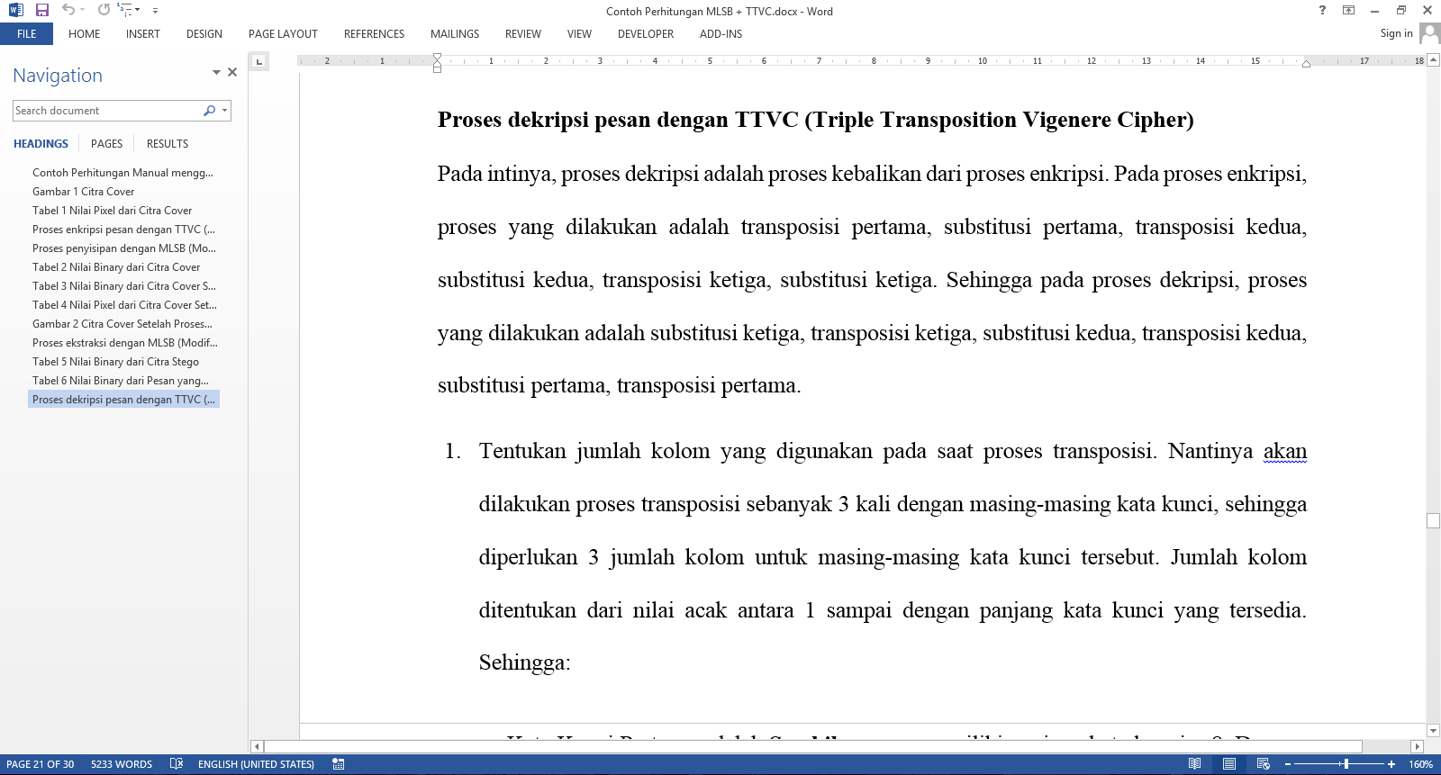The width and height of the screenshot is (1441, 775).
Task: Click the macro recording icon in status bar
Action: pyautogui.click(x=339, y=764)
